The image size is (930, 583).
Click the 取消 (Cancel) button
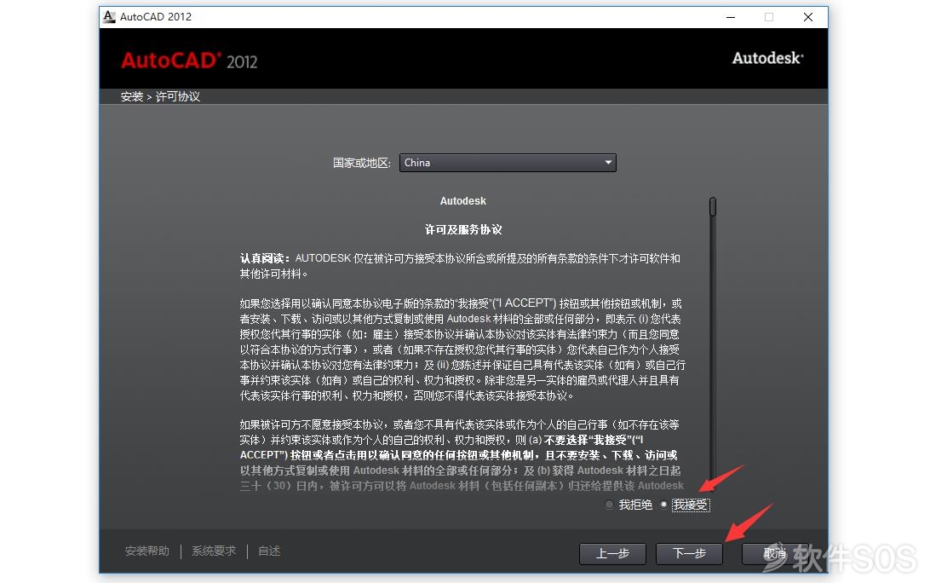[775, 554]
